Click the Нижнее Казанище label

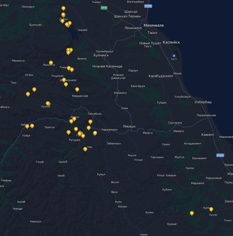[x=107, y=66]
